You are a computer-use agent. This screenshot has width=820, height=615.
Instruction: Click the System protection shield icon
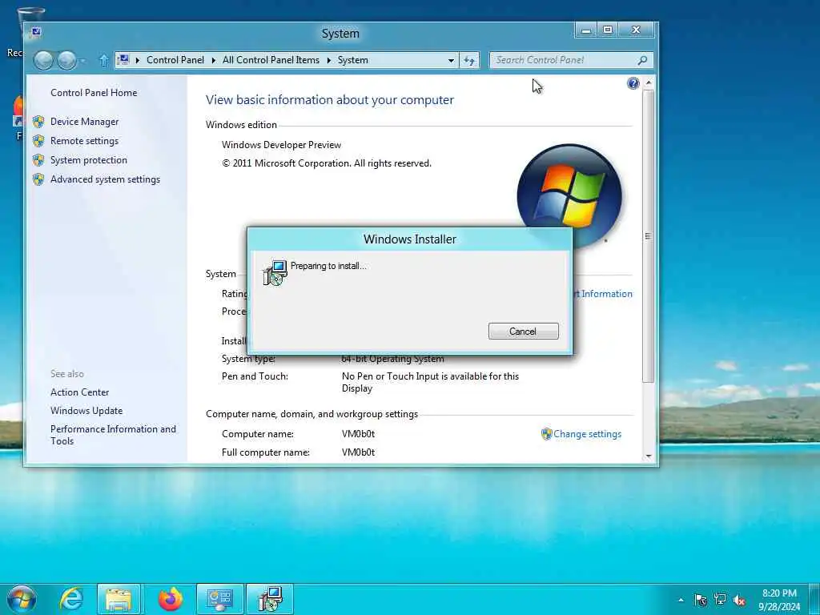(x=38, y=160)
